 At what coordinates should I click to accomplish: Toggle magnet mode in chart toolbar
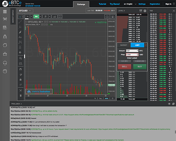[20, 69]
